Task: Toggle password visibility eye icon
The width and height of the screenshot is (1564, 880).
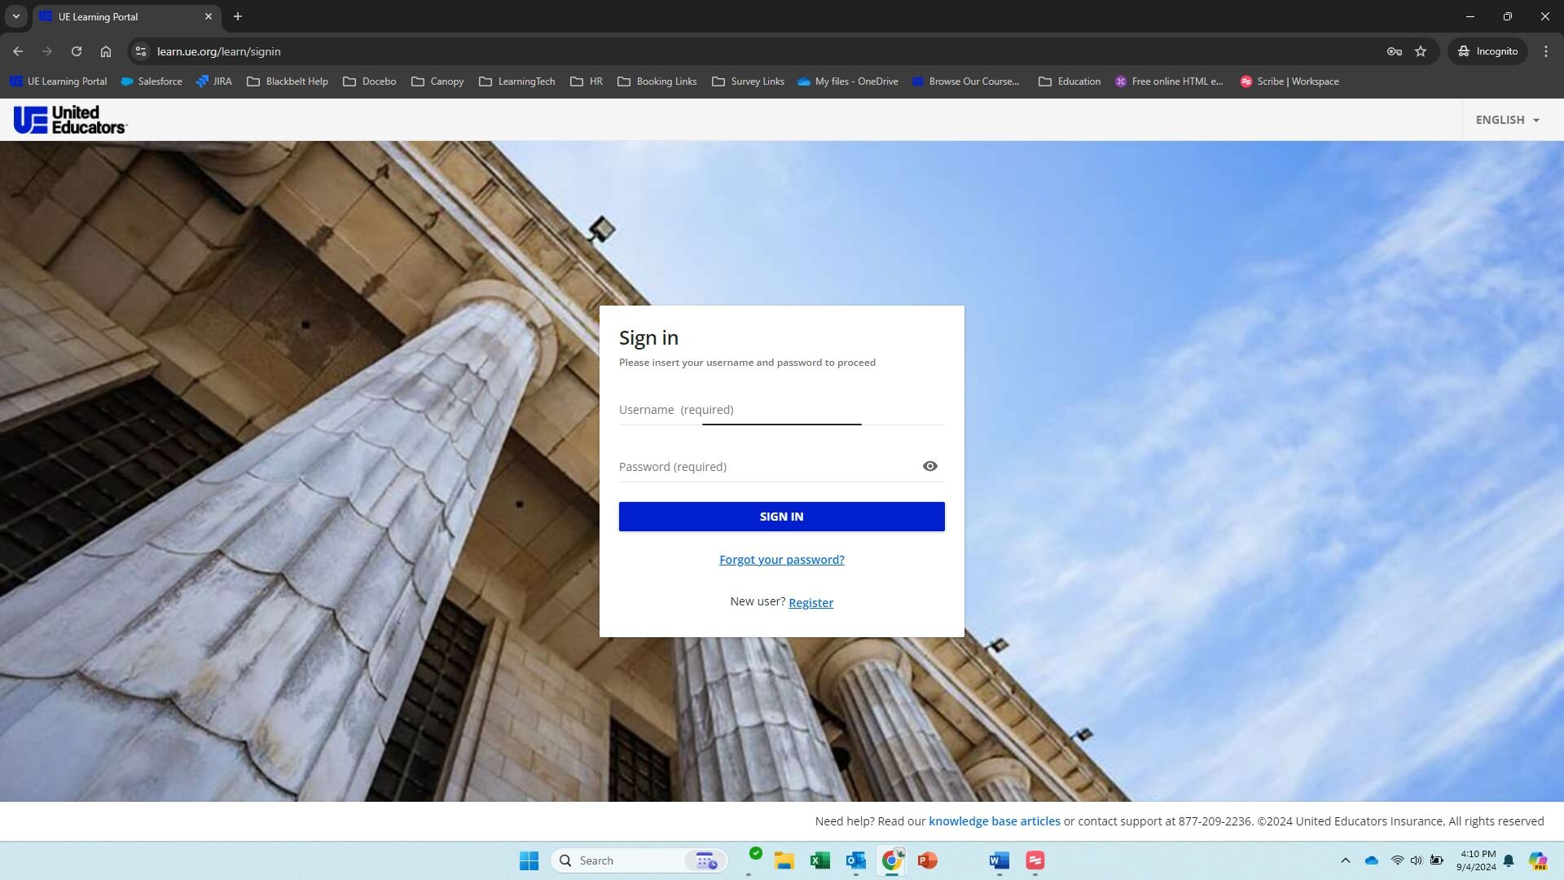Action: (x=929, y=466)
